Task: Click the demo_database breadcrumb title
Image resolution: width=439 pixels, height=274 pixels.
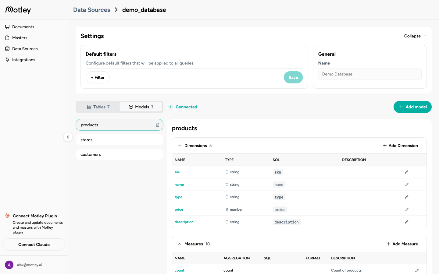Action: 144,10
